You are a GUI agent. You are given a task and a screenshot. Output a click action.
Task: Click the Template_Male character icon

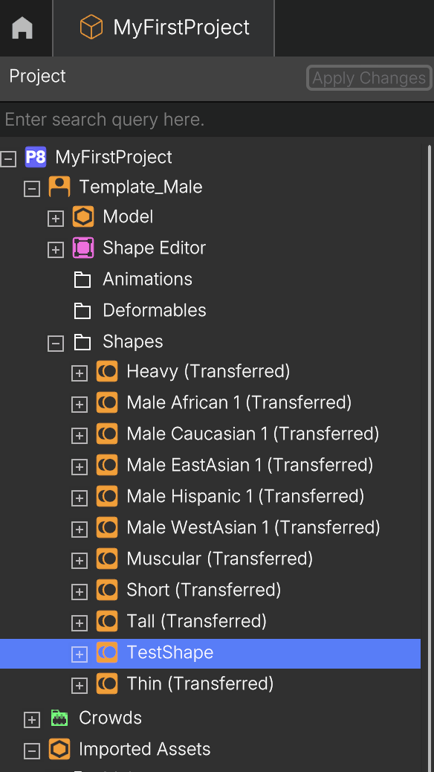click(x=59, y=187)
